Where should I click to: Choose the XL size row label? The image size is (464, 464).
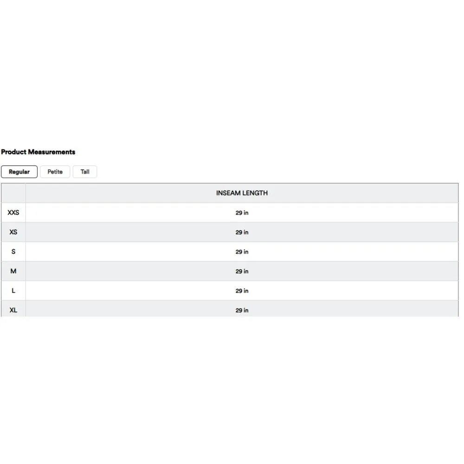coord(13,309)
